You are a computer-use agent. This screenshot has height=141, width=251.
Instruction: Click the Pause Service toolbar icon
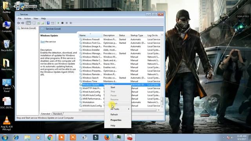click(67, 23)
